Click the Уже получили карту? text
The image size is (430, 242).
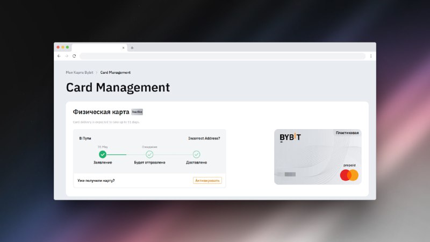(x=96, y=181)
